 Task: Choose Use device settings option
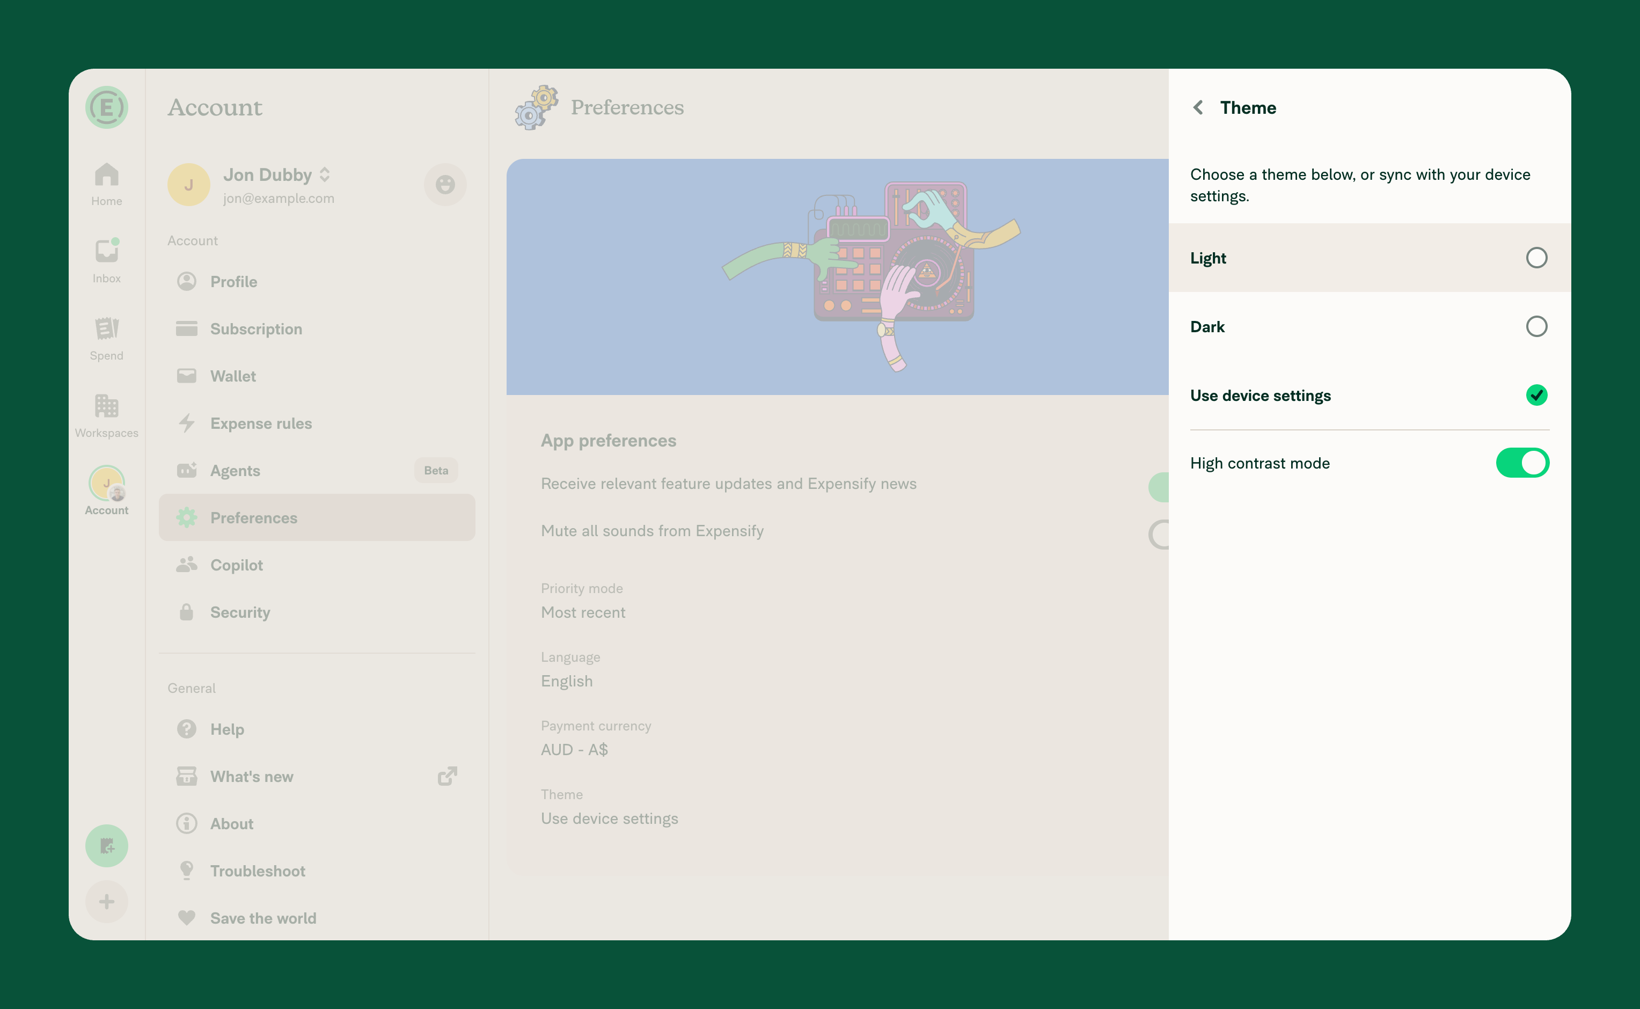tap(1369, 395)
